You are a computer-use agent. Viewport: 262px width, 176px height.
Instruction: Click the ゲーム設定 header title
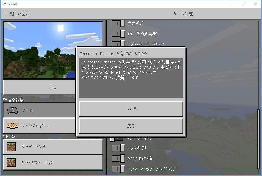tap(183, 14)
